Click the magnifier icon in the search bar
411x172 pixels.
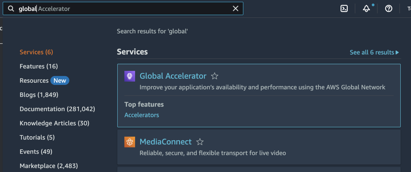pos(11,8)
